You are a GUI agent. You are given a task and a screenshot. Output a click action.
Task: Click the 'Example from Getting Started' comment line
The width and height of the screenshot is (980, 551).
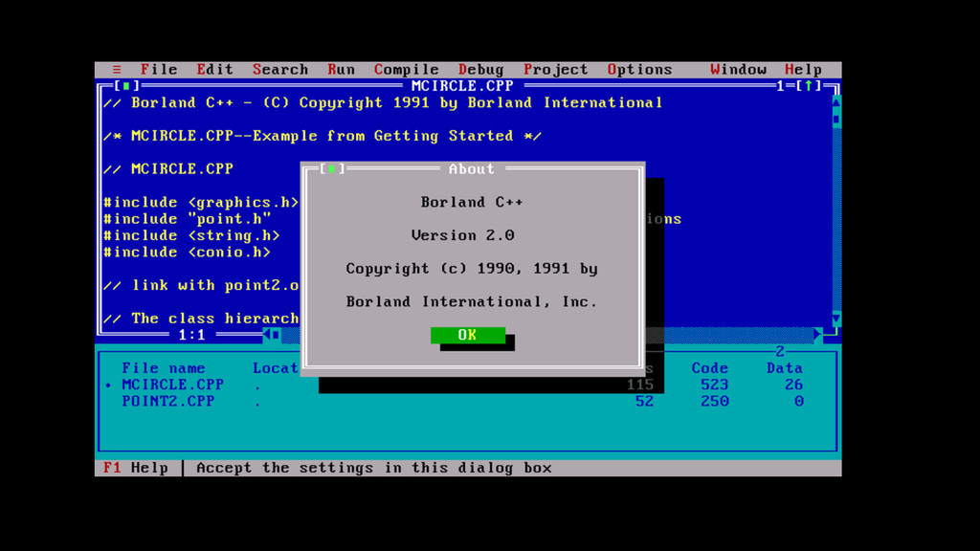[323, 136]
